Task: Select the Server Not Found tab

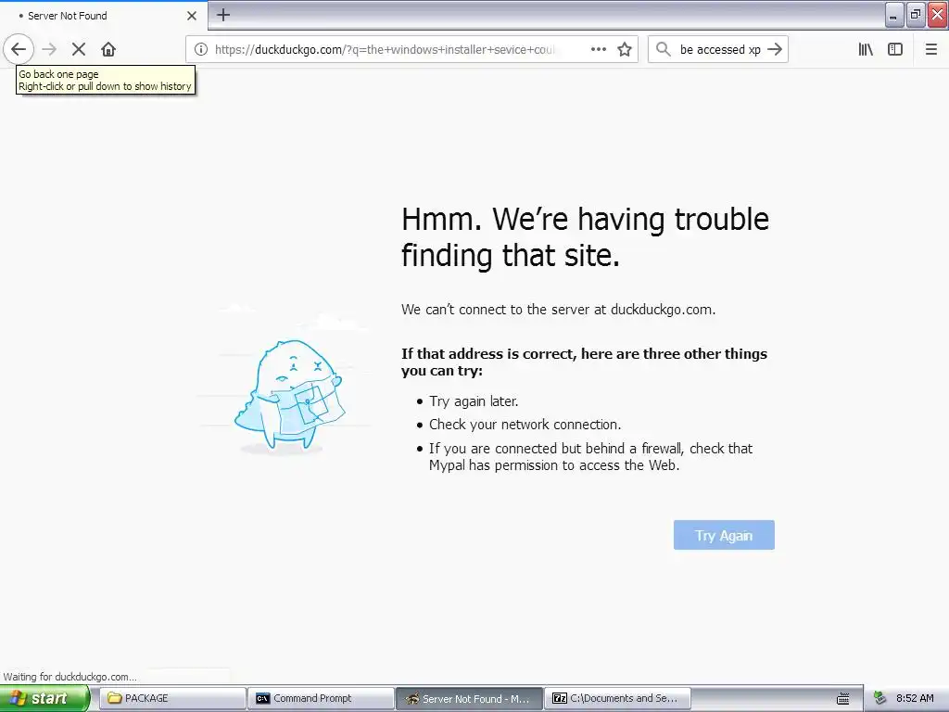Action: coord(104,16)
